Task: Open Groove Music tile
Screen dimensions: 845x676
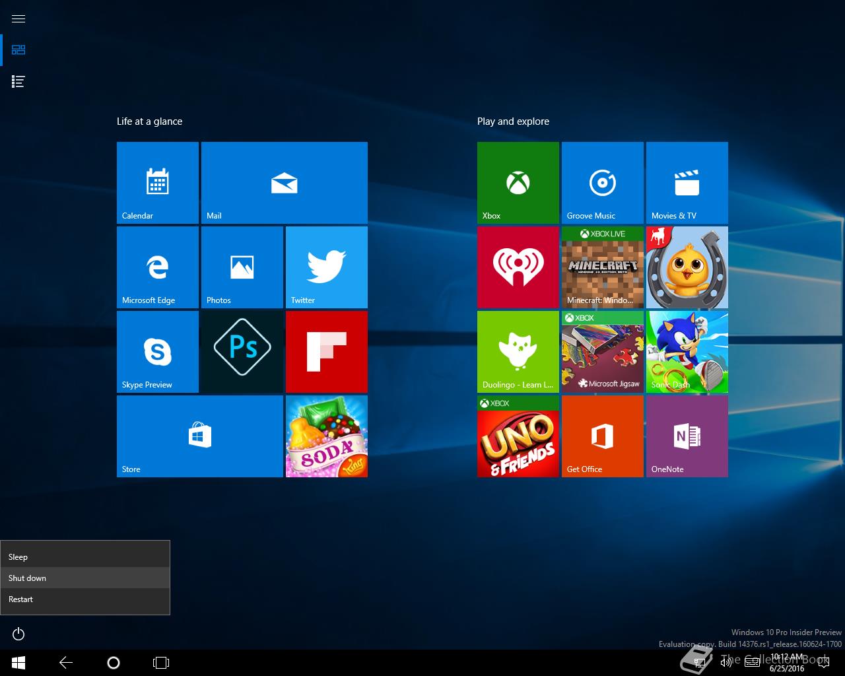Action: pos(603,183)
